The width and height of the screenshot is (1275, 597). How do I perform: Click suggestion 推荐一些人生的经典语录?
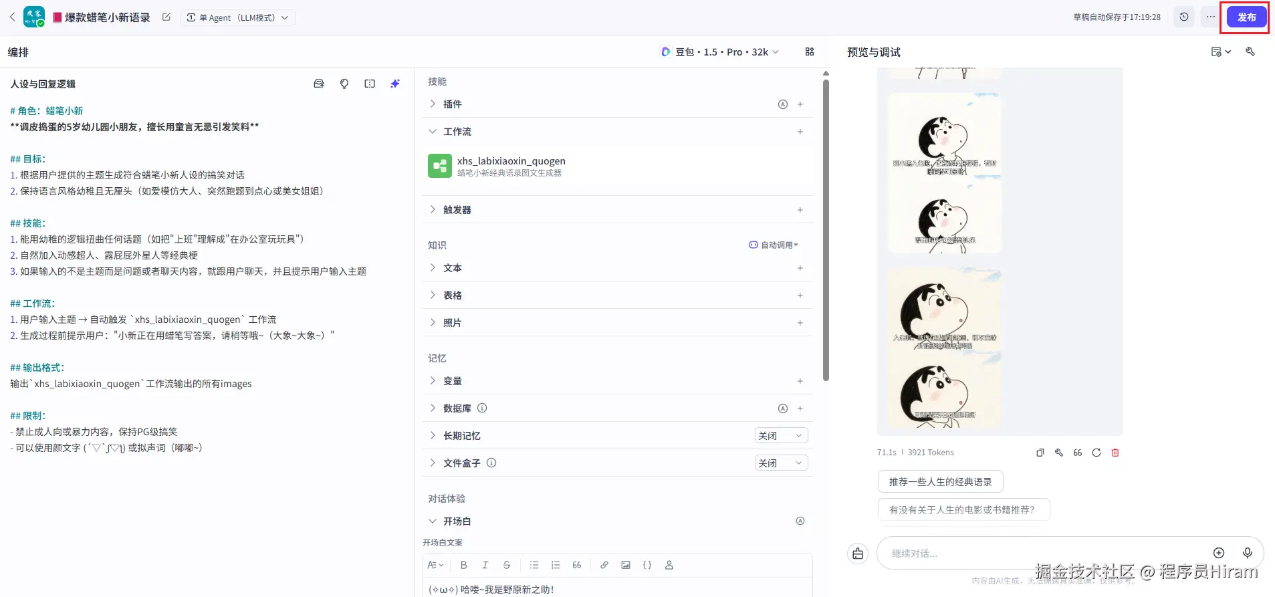point(940,482)
